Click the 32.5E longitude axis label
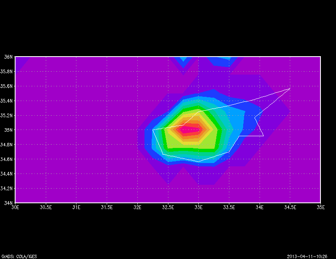The width and height of the screenshot is (336, 259). click(x=168, y=207)
